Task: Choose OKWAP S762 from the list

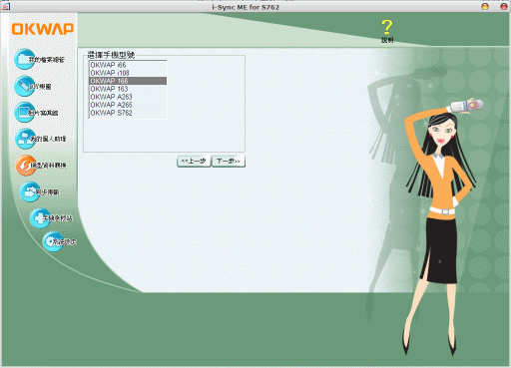Action: [x=128, y=113]
